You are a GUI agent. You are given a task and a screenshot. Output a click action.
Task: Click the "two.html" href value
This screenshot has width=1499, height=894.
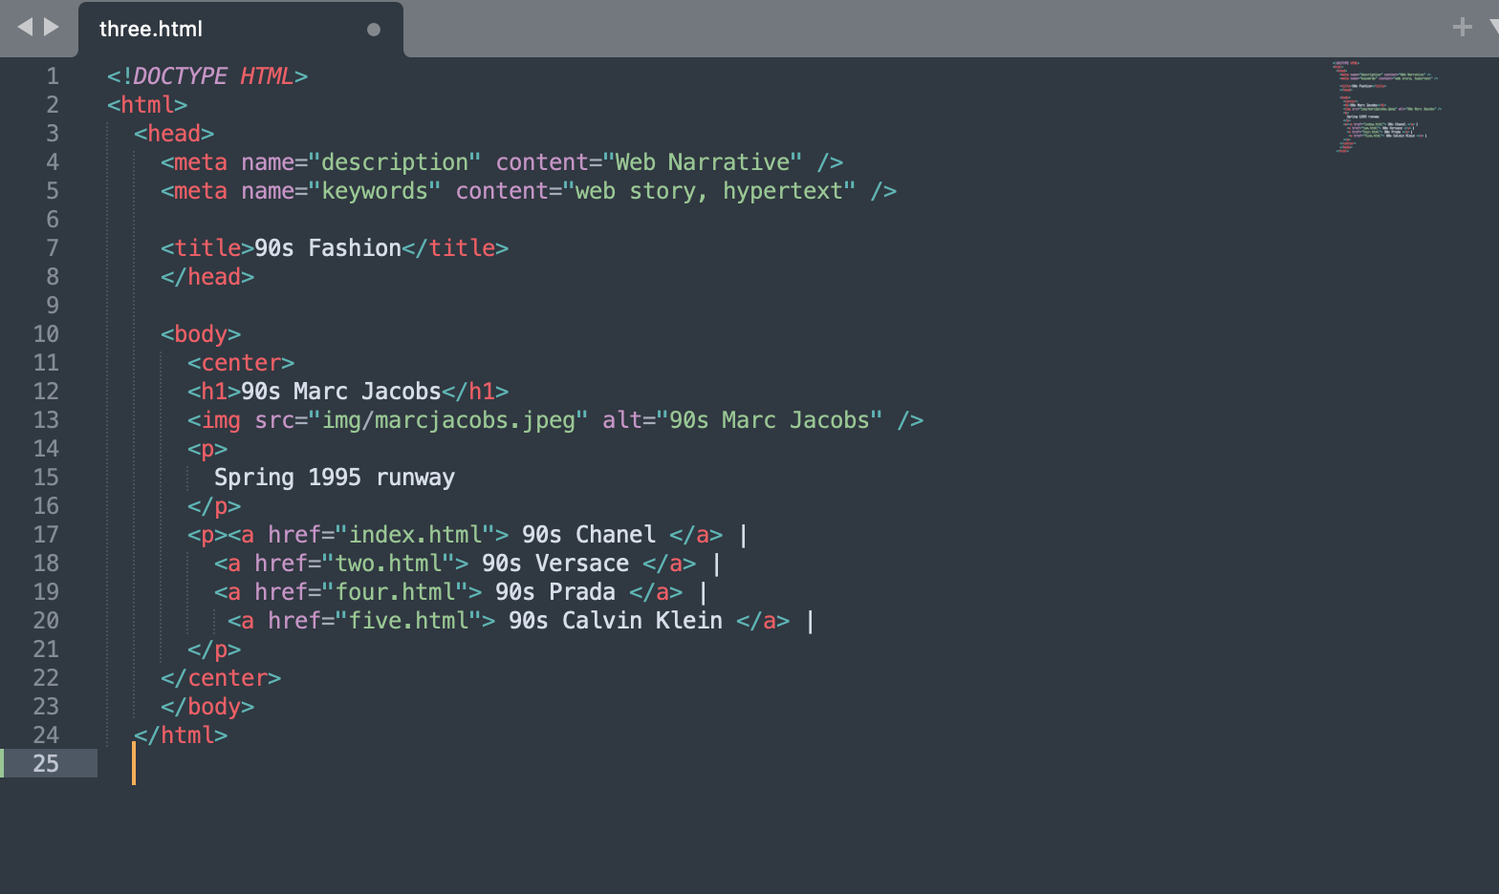click(x=388, y=564)
